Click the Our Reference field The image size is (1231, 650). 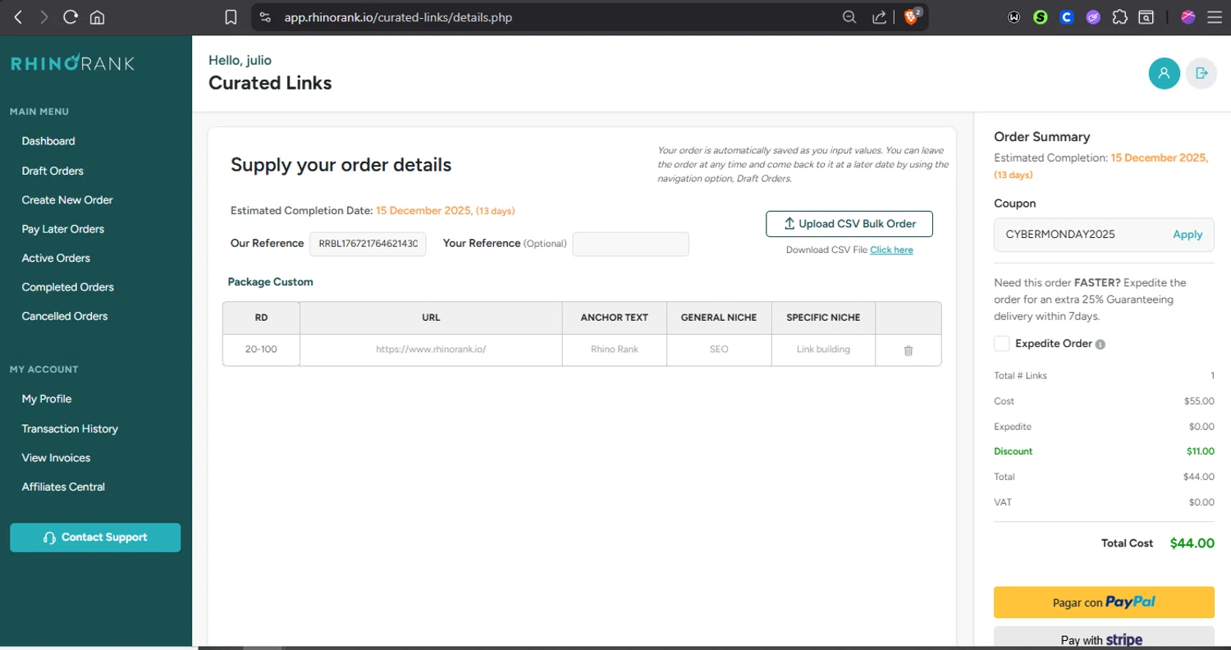(368, 244)
